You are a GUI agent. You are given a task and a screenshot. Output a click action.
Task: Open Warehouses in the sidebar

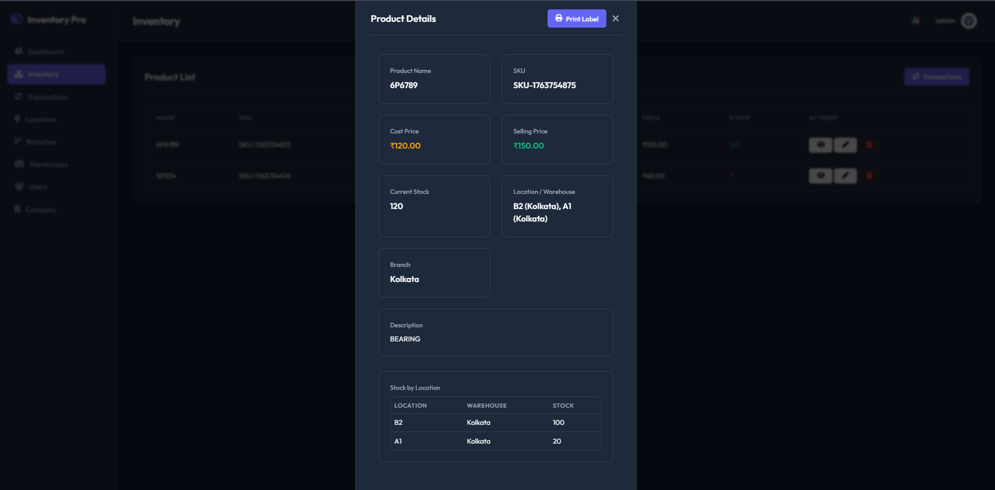[x=48, y=164]
